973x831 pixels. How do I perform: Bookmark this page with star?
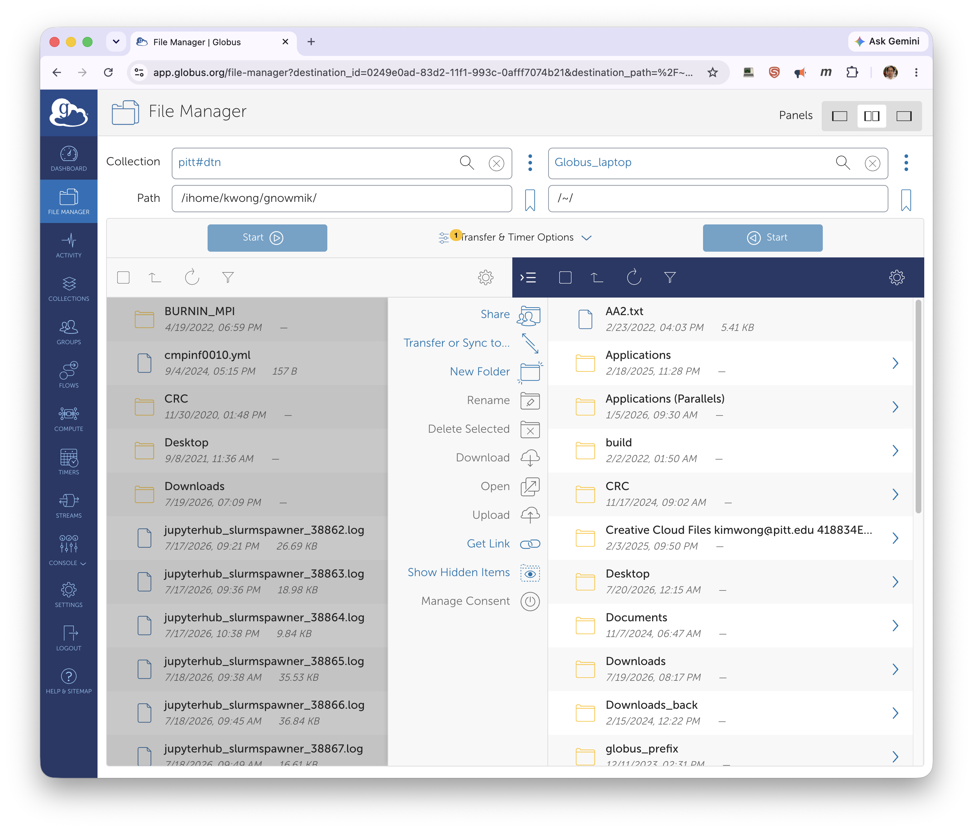712,72
